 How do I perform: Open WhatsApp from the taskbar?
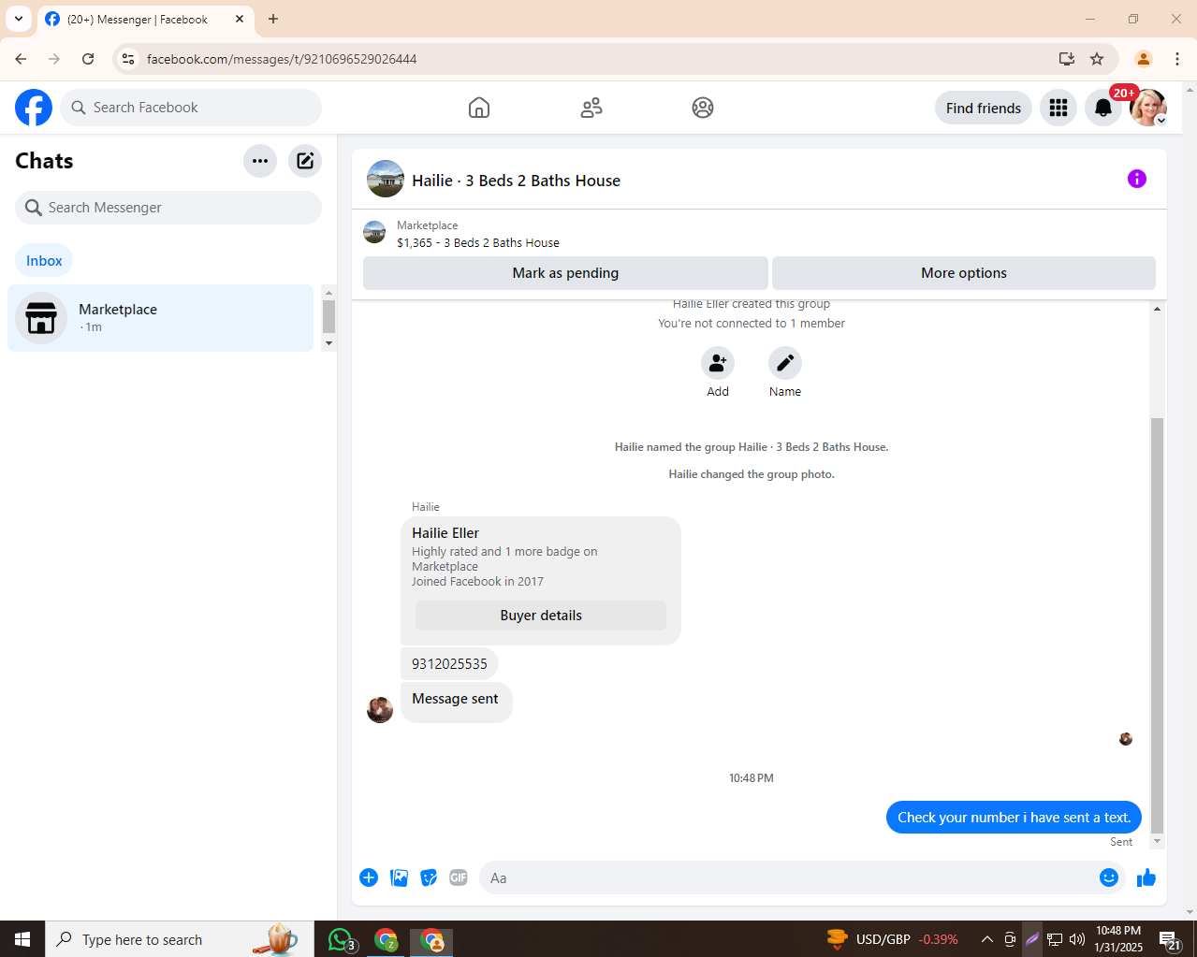342,939
